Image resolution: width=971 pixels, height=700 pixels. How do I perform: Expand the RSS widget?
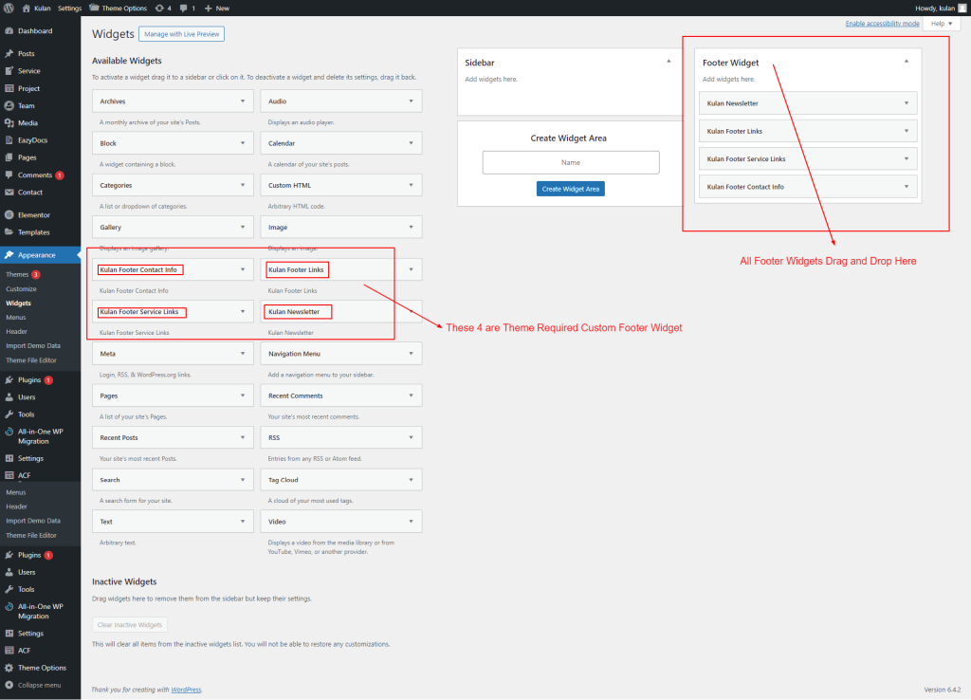412,438
